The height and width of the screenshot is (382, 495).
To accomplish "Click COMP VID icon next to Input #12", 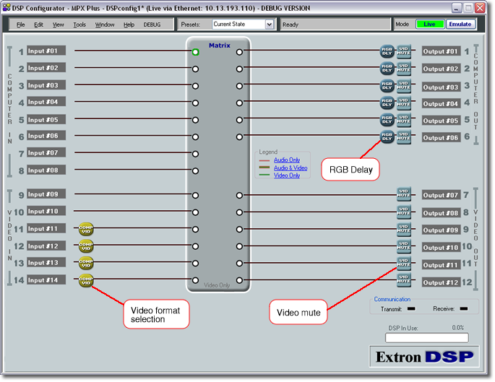I will click(86, 246).
